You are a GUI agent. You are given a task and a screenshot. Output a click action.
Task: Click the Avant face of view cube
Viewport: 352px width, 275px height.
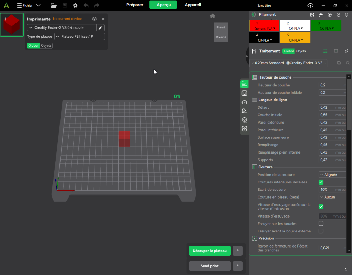pos(221,37)
